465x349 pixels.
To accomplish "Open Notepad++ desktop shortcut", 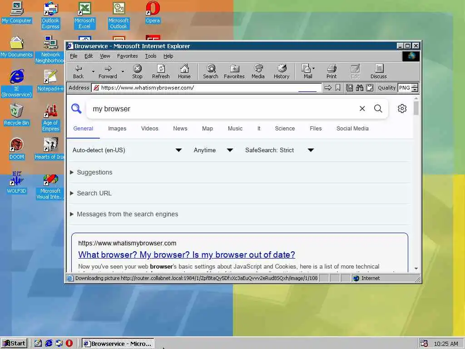I will 50,80.
